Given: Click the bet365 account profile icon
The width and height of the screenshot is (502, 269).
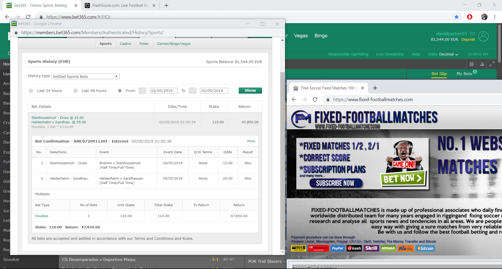Looking at the screenshot, I should click(x=483, y=36).
